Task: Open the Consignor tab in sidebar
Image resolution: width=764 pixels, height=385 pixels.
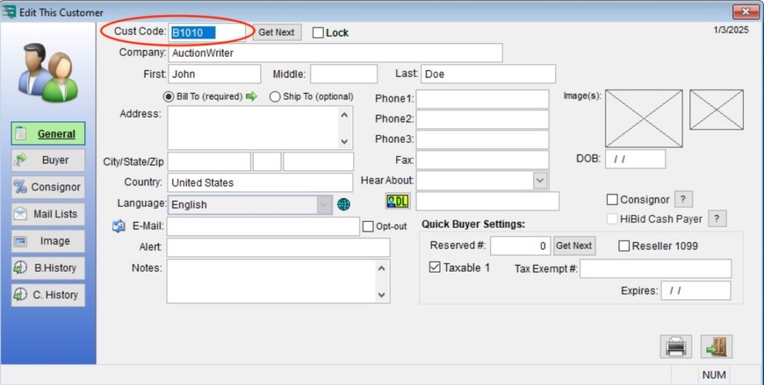Action: point(48,187)
